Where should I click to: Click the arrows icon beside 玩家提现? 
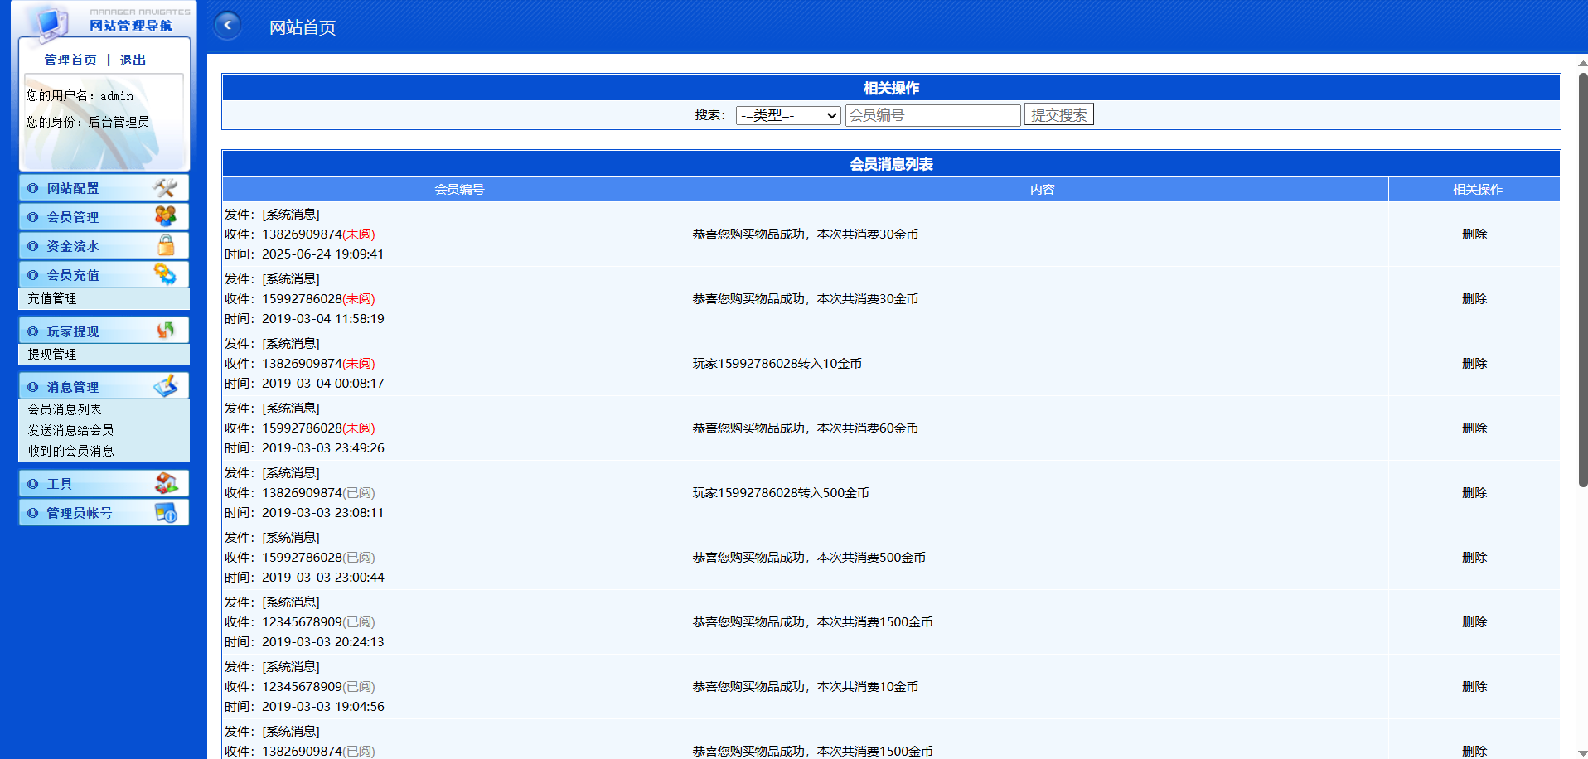click(x=166, y=331)
